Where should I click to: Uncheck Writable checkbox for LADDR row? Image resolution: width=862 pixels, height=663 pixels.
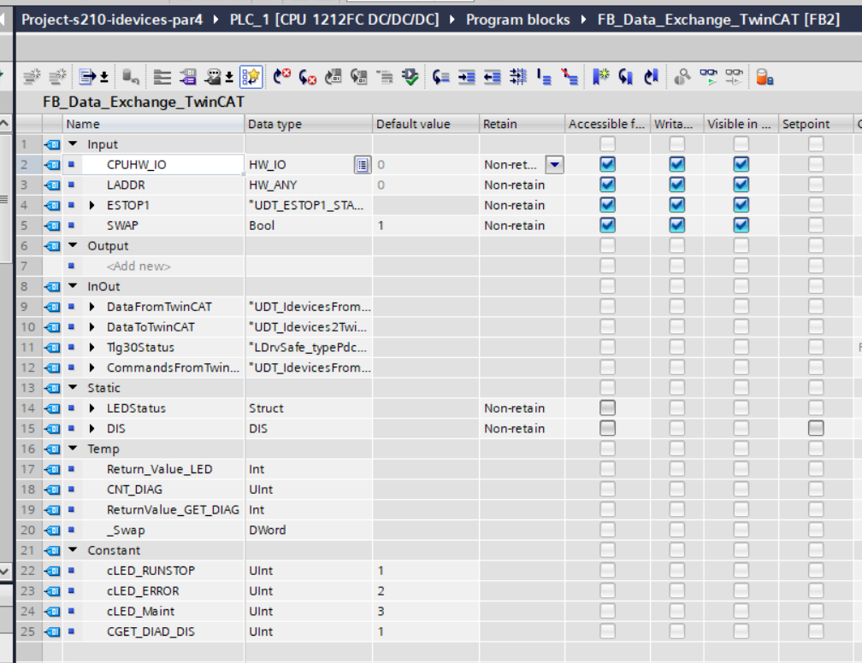676,185
